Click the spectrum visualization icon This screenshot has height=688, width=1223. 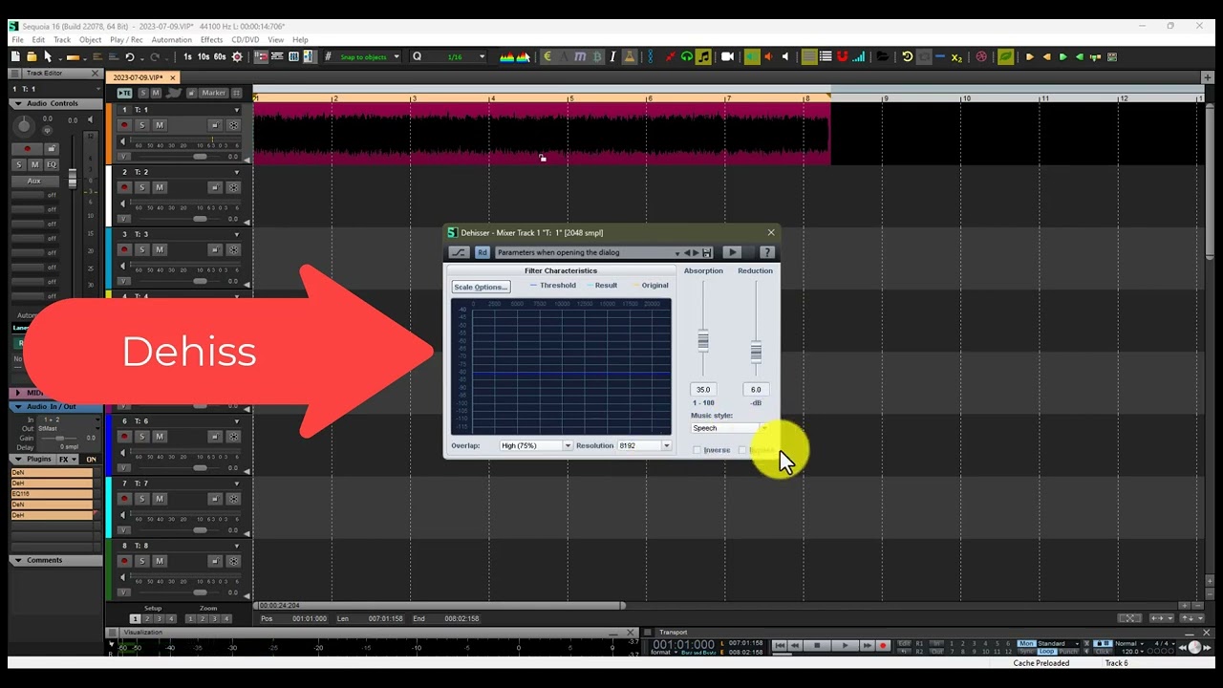click(507, 56)
